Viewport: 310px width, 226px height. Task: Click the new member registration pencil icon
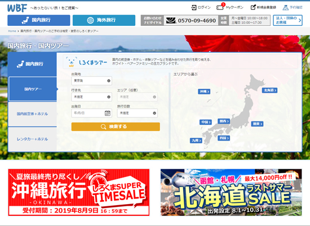pos(253,7)
